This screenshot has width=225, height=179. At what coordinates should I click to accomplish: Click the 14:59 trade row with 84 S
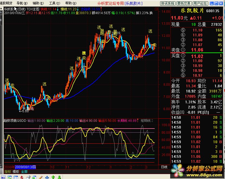point(197,137)
